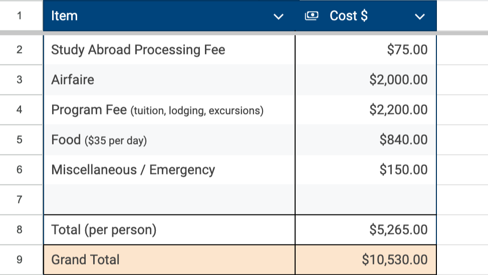Select the Airfaire cell
The height and width of the screenshot is (275, 488).
(73, 80)
